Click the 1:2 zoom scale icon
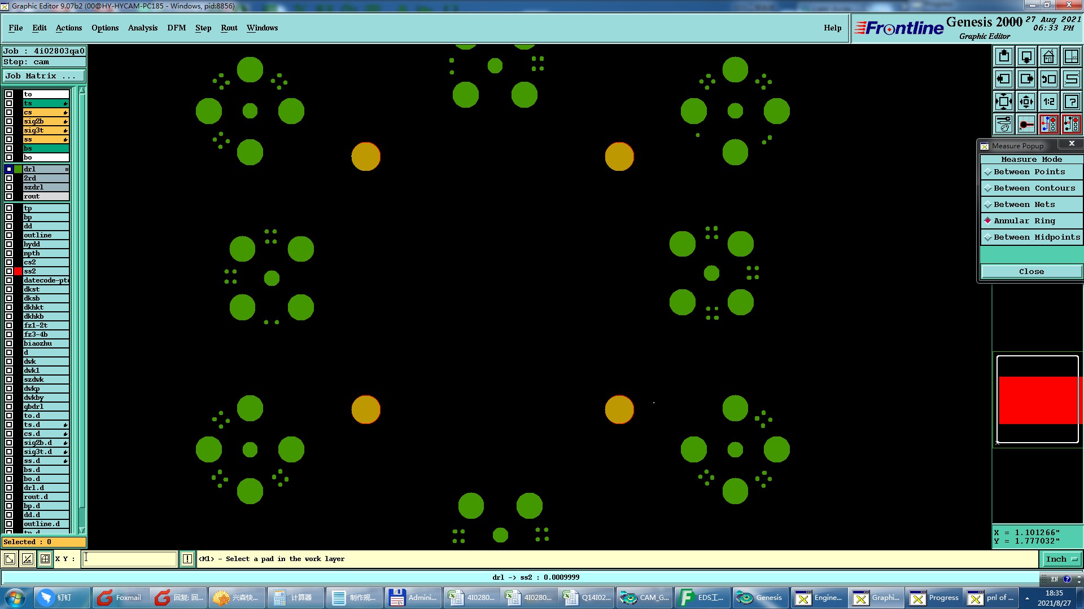Viewport: 1084px width, 609px height. [1048, 101]
